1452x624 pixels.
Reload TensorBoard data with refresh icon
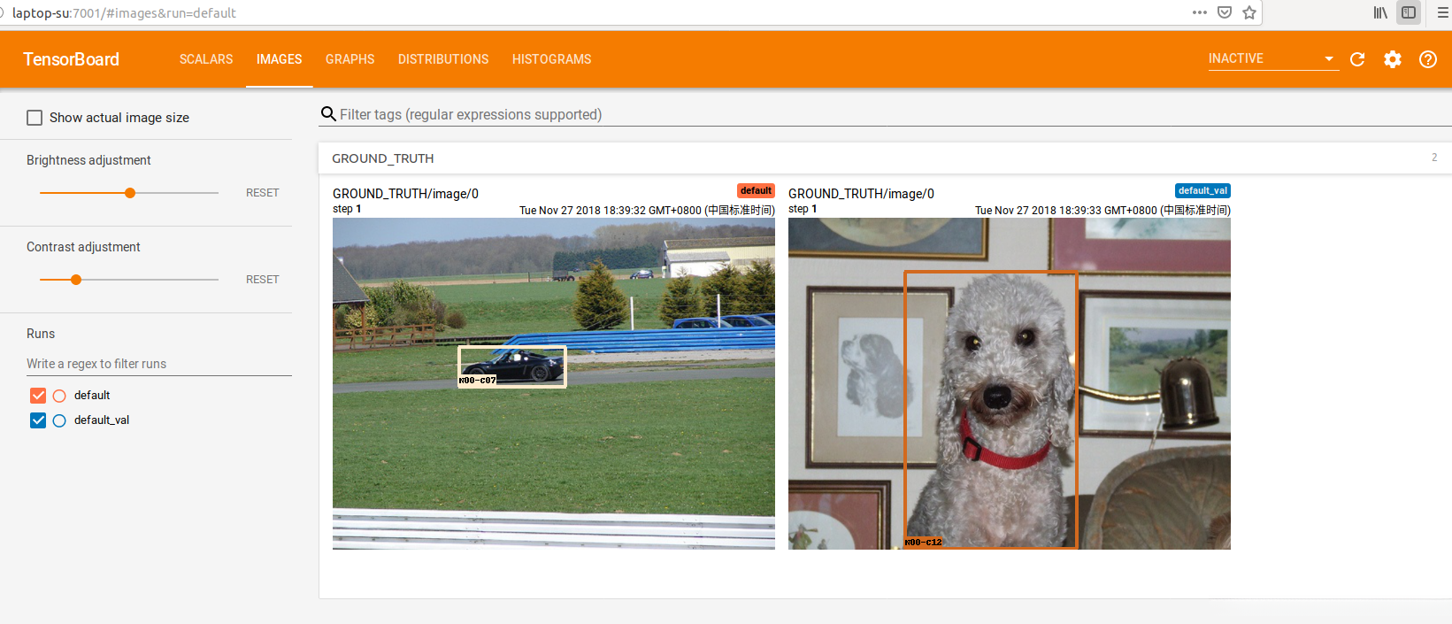pyautogui.click(x=1357, y=59)
